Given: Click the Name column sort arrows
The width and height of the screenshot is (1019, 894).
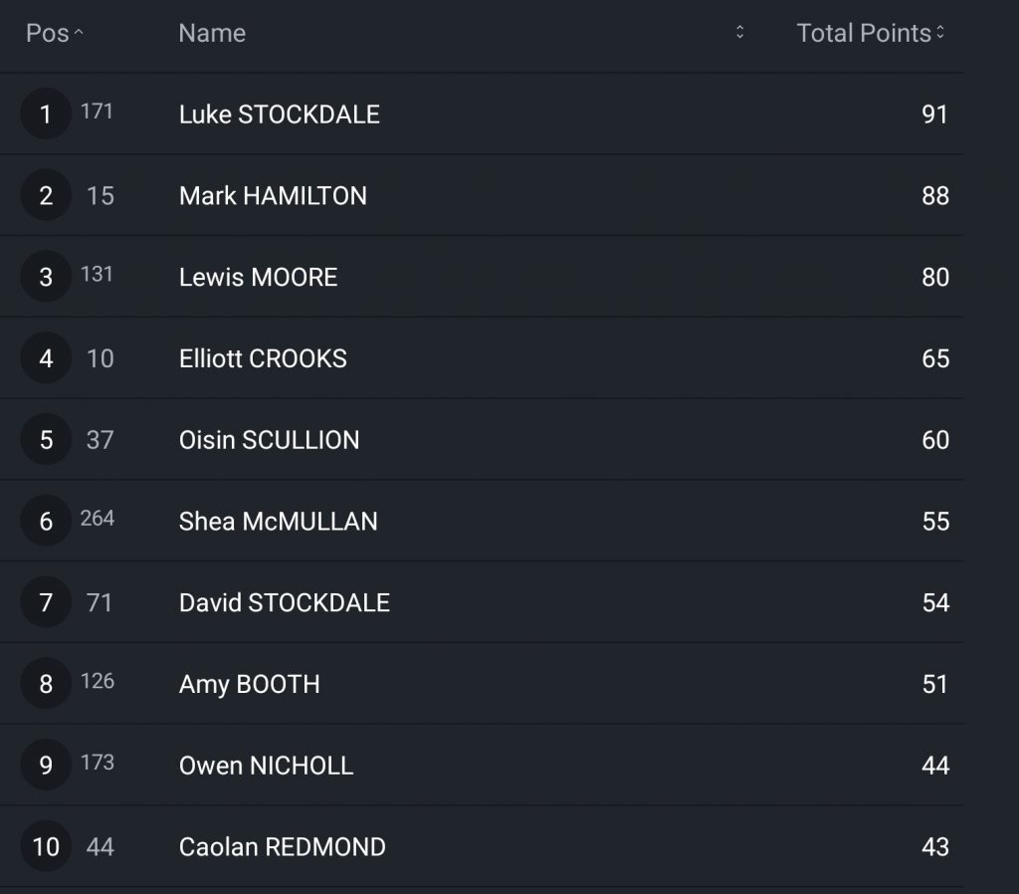Looking at the screenshot, I should (739, 33).
